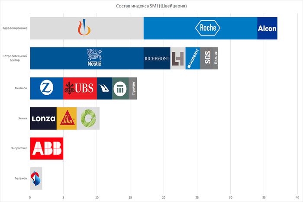Screen dimensions: 303x202
Task: Select the Здравоохранение axis label
Action: coord(15,28)
